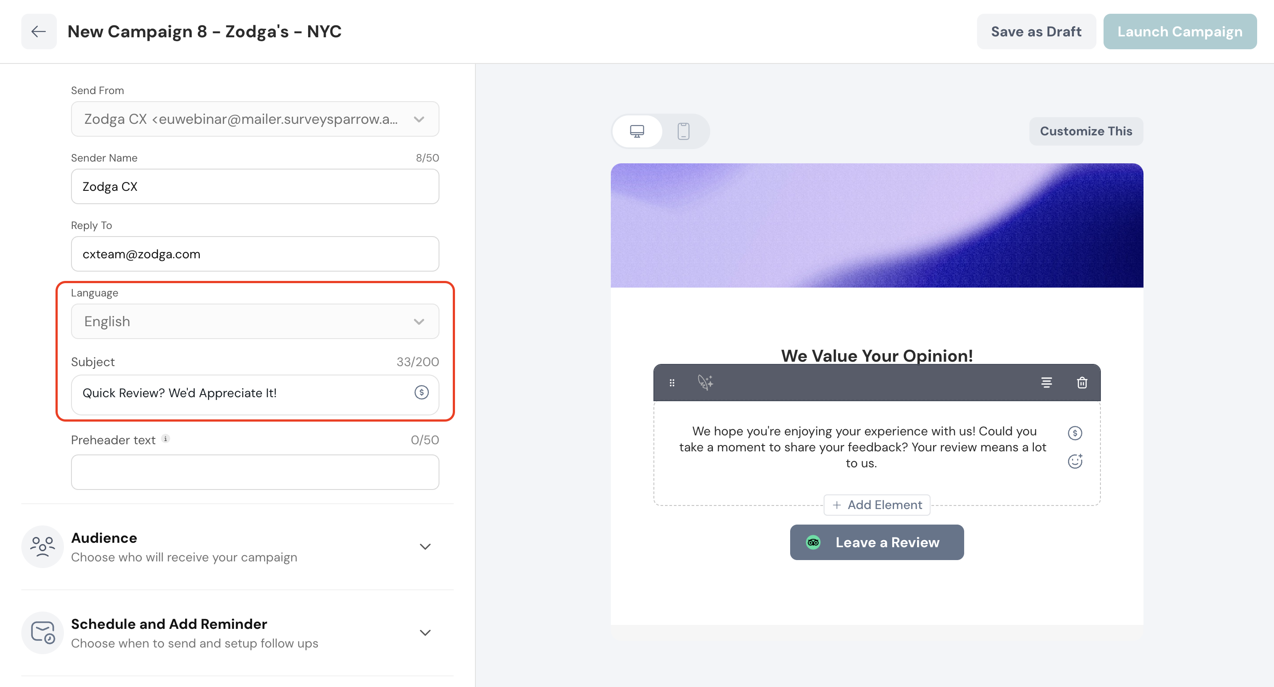Image resolution: width=1274 pixels, height=687 pixels.
Task: Click Customize This button
Action: [1086, 131]
